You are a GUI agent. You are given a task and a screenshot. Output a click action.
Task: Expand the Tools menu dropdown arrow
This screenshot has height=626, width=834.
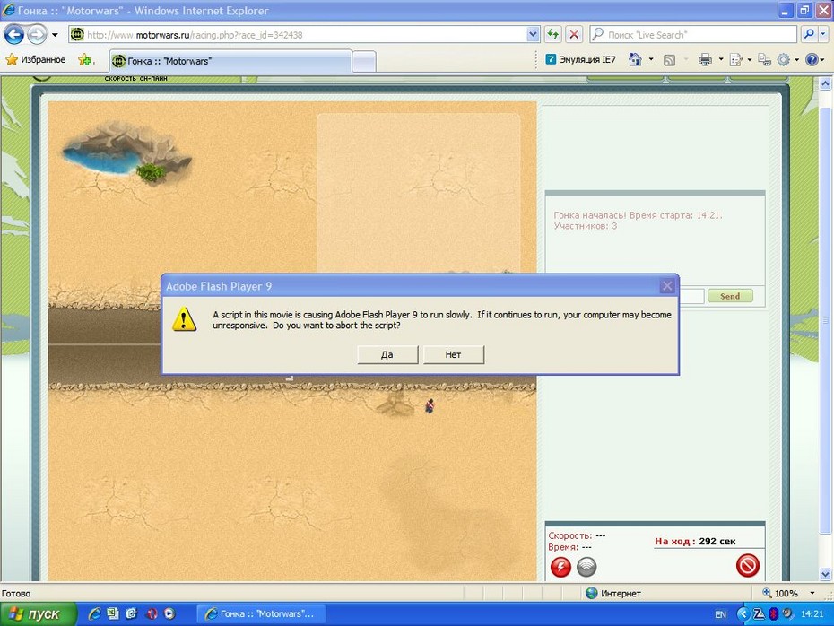point(796,59)
